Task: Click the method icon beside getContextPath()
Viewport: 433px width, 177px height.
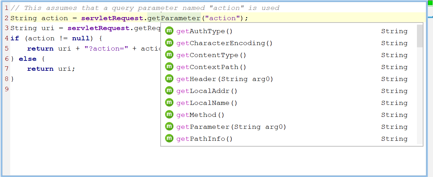Action: pos(169,67)
